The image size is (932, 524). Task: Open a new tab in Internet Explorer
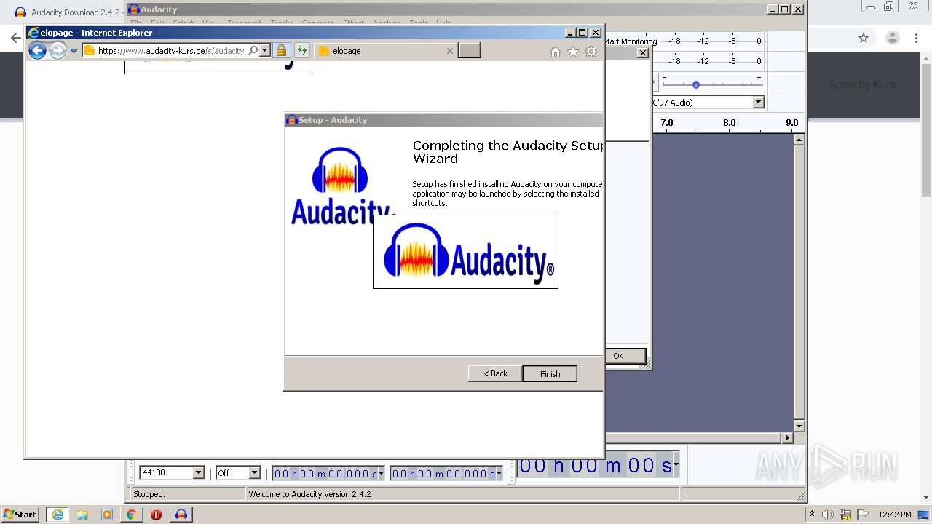470,51
